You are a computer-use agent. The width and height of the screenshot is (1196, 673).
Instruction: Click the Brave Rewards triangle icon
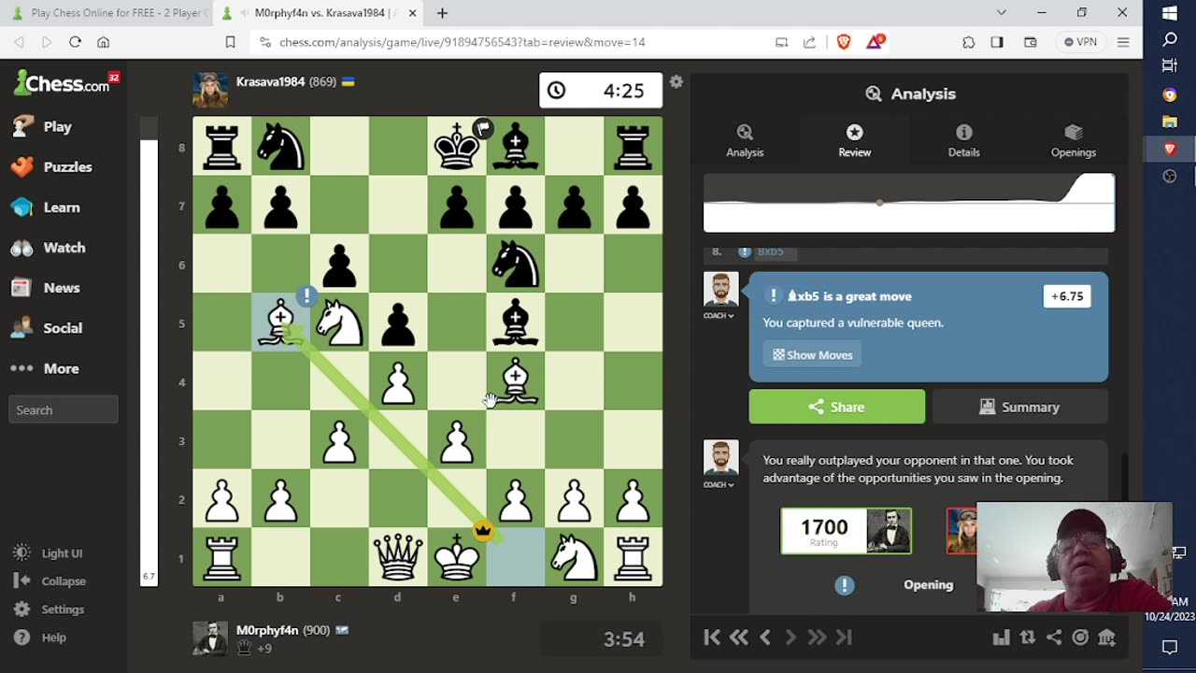point(876,42)
